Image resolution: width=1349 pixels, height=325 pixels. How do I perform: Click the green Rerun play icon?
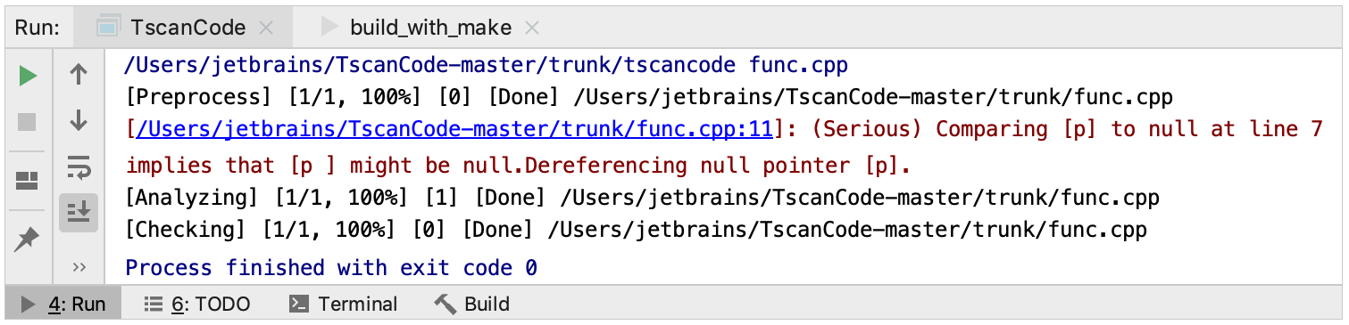point(28,76)
